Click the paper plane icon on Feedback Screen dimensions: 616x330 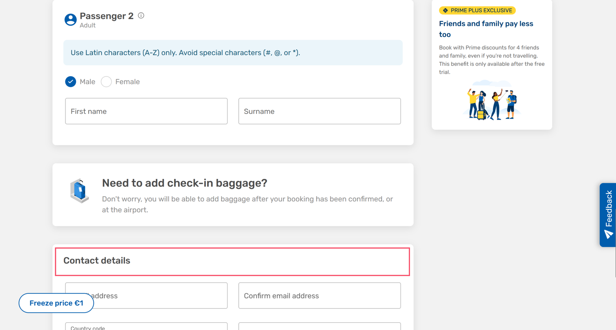click(x=608, y=234)
